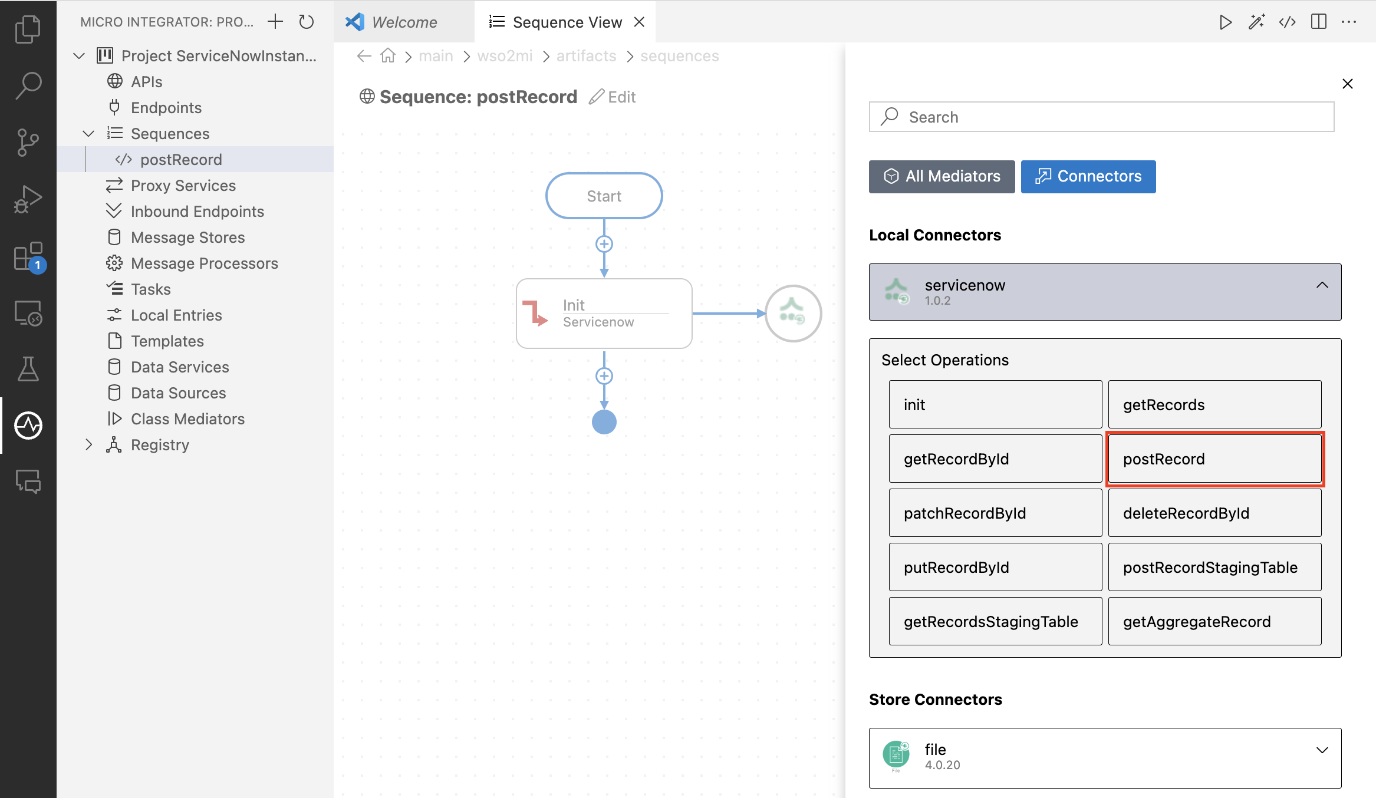Split the editor right

point(1318,22)
